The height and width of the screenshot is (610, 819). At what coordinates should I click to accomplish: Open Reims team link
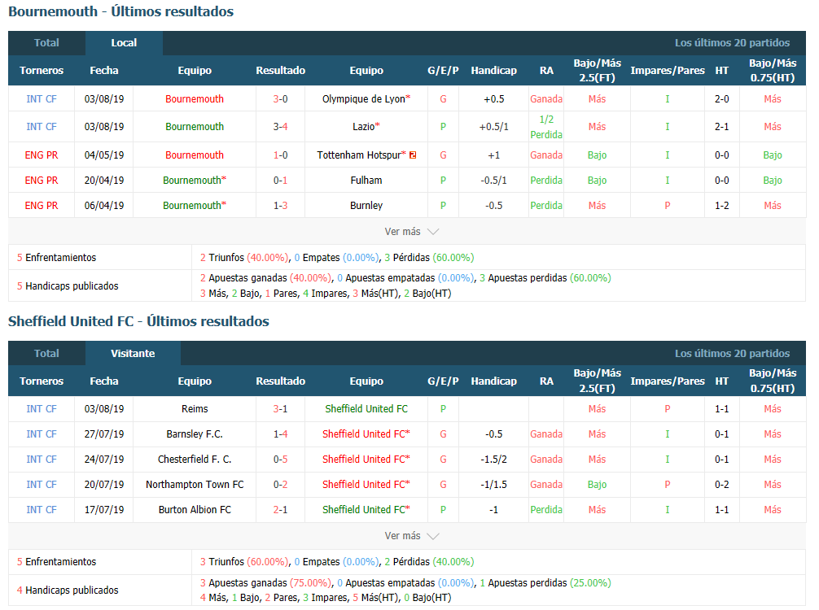tap(195, 409)
